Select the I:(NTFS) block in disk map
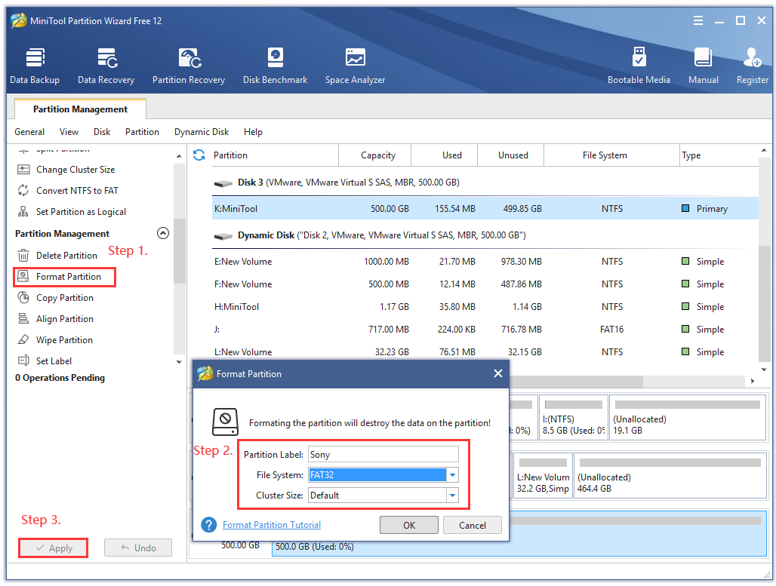 tap(574, 417)
